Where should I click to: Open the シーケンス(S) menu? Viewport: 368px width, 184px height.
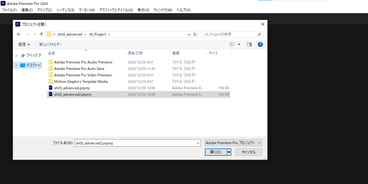pos(65,10)
